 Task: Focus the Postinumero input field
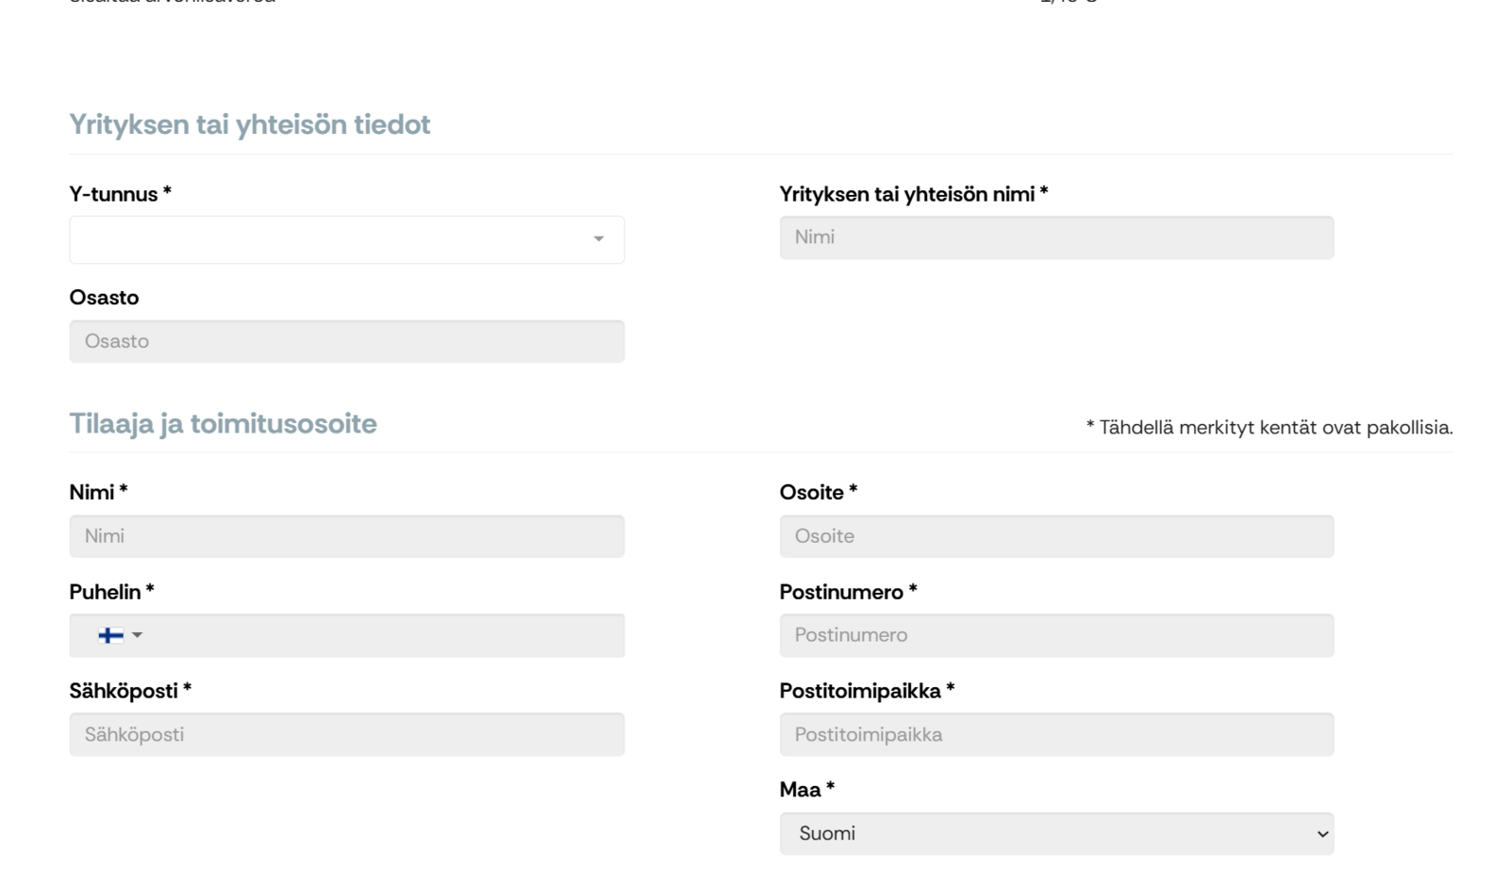[x=1056, y=635]
